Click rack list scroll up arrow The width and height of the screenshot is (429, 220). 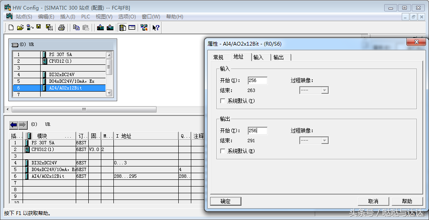[109, 55]
